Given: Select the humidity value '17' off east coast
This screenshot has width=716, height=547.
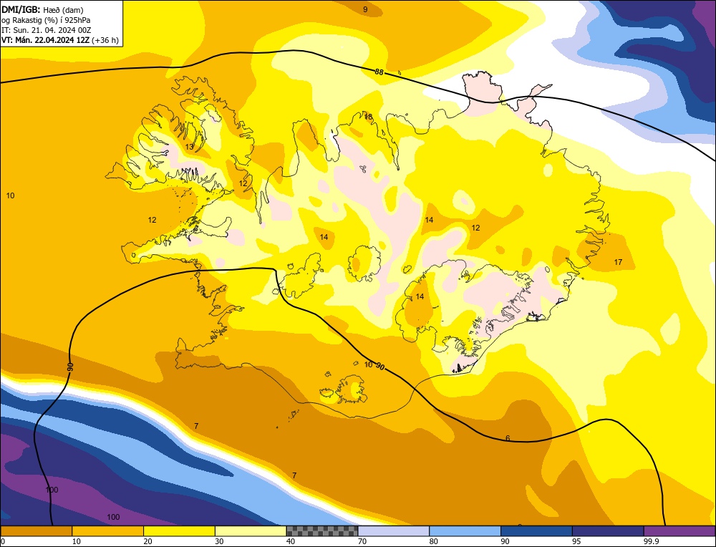Looking at the screenshot, I should point(618,262).
